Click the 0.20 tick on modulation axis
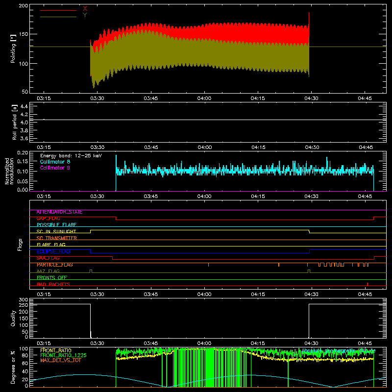392x392 pixels. pos(23,152)
